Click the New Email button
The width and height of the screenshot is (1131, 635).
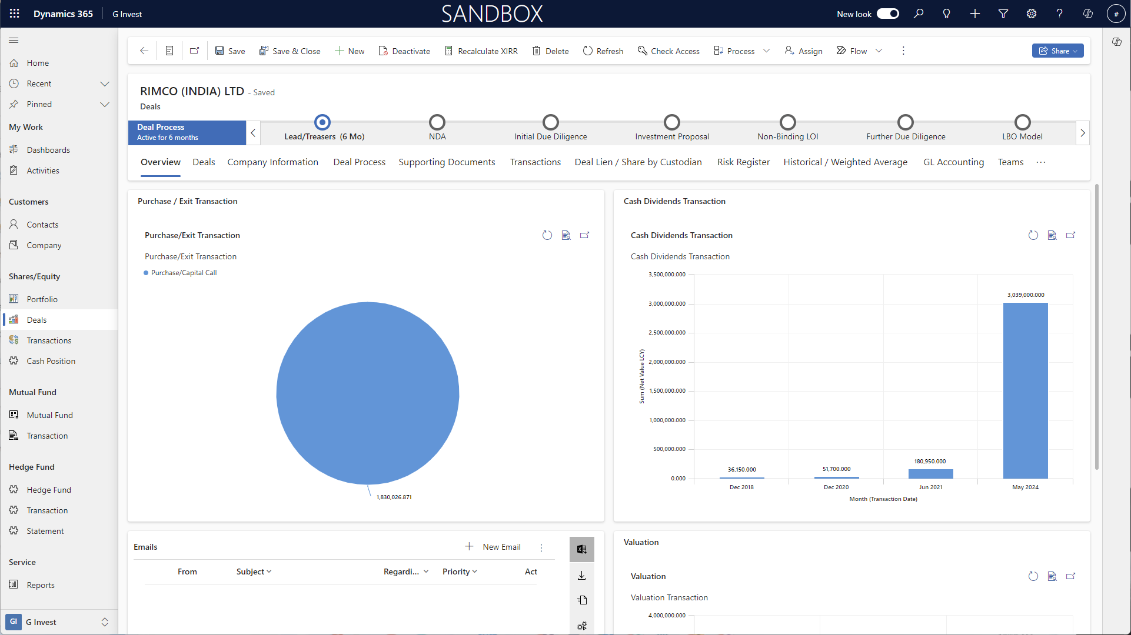[493, 547]
